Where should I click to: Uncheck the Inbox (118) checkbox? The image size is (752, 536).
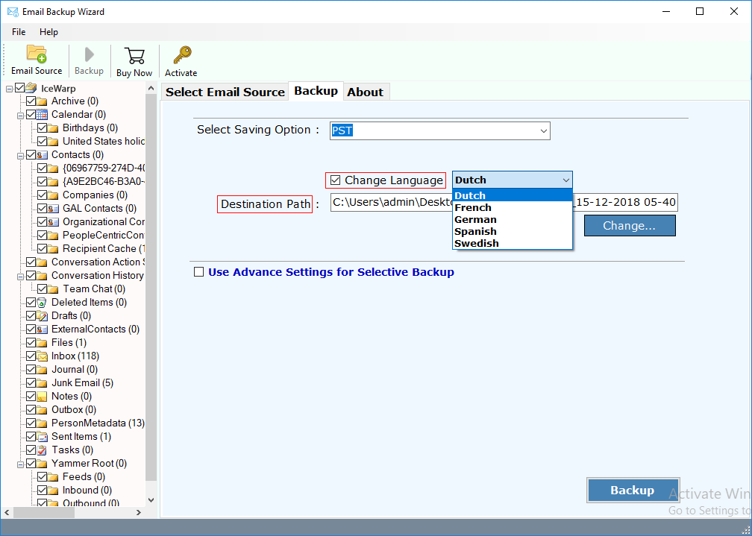coord(31,356)
